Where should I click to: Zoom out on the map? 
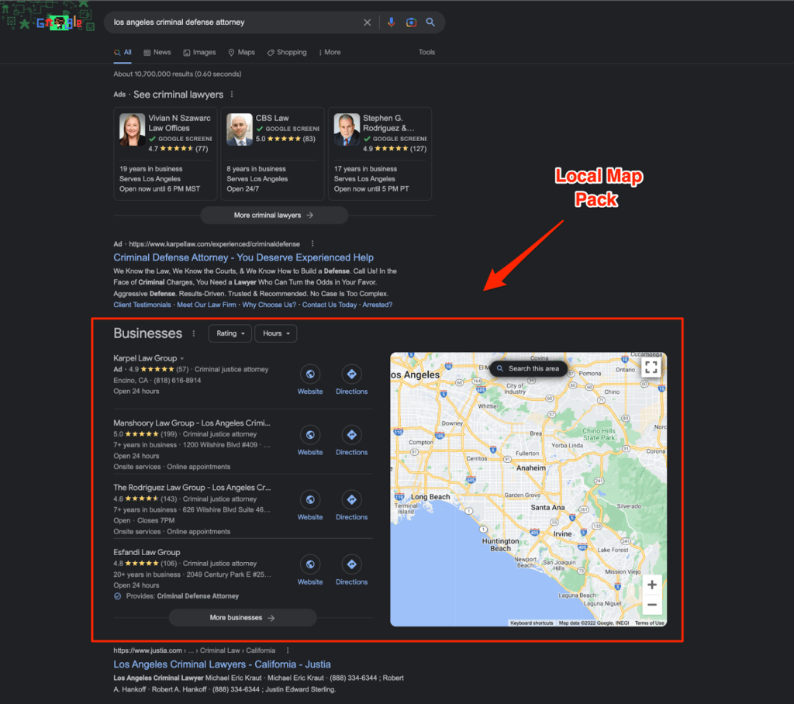tap(652, 605)
